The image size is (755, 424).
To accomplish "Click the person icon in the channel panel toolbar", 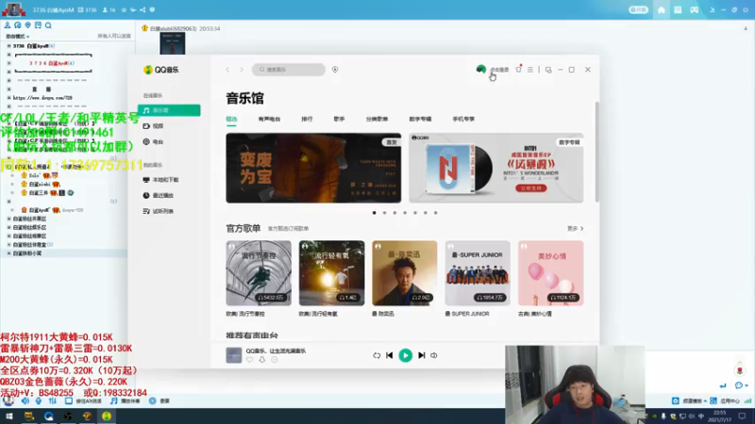I will click(x=8, y=25).
